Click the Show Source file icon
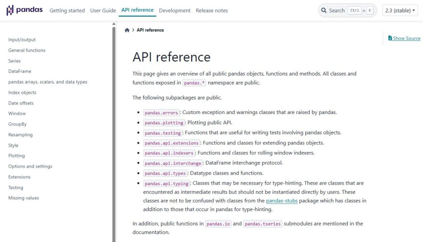This screenshot has width=423, height=242. (x=390, y=38)
